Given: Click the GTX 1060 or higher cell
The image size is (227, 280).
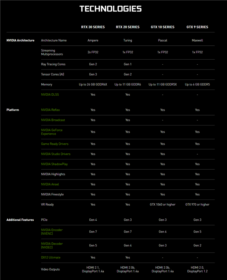Looking at the screenshot, I should pyautogui.click(x=162, y=204).
